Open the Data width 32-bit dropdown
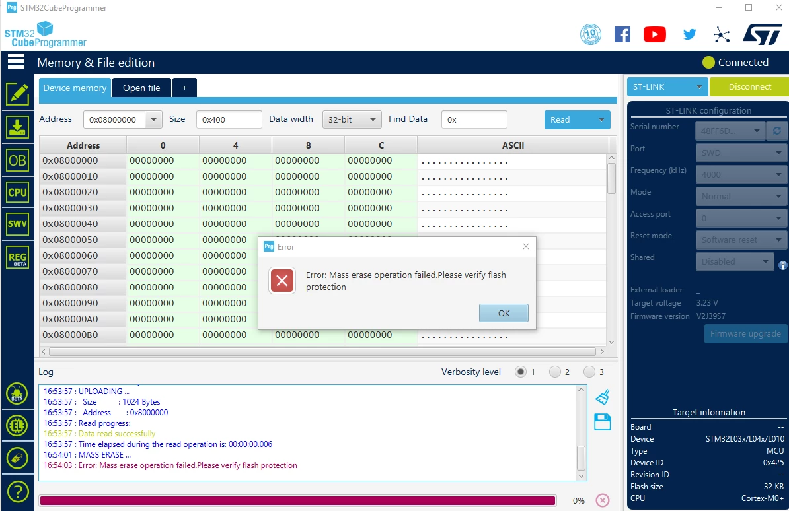The width and height of the screenshot is (789, 511). pos(352,119)
